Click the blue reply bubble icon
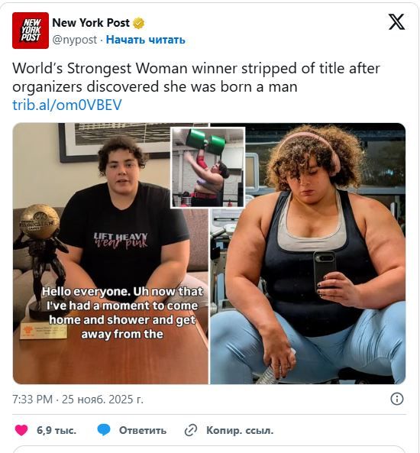Image resolution: width=420 pixels, height=453 pixels. click(104, 430)
